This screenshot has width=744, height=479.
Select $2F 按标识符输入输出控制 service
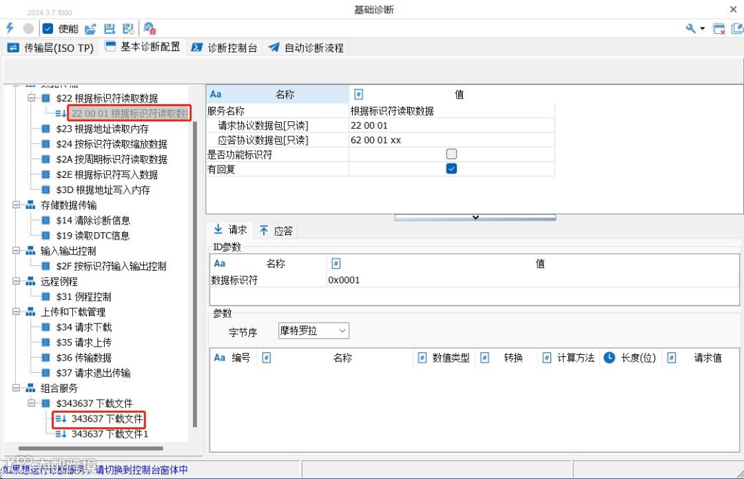(111, 266)
